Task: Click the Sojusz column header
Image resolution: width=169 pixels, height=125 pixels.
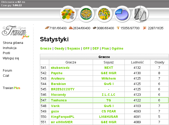Action: [109, 62]
